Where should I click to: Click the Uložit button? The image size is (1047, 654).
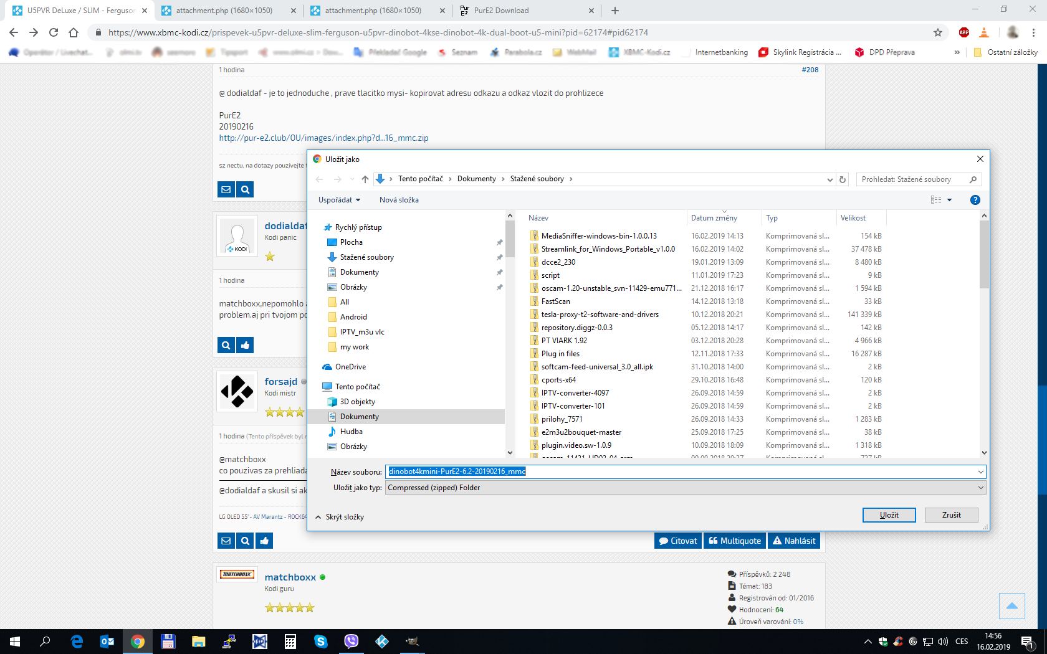(x=889, y=515)
